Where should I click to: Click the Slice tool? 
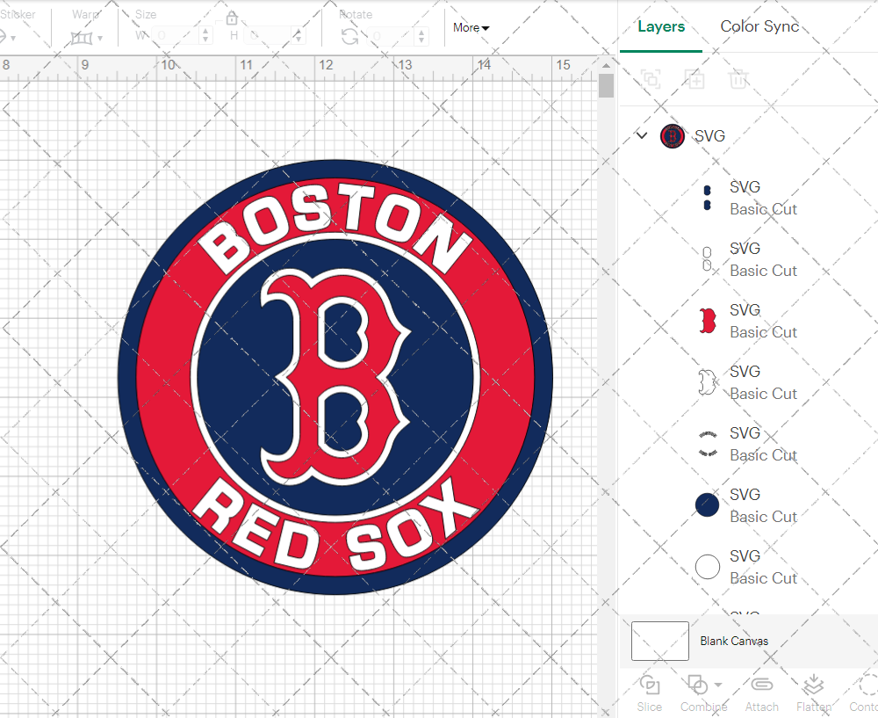pyautogui.click(x=649, y=694)
